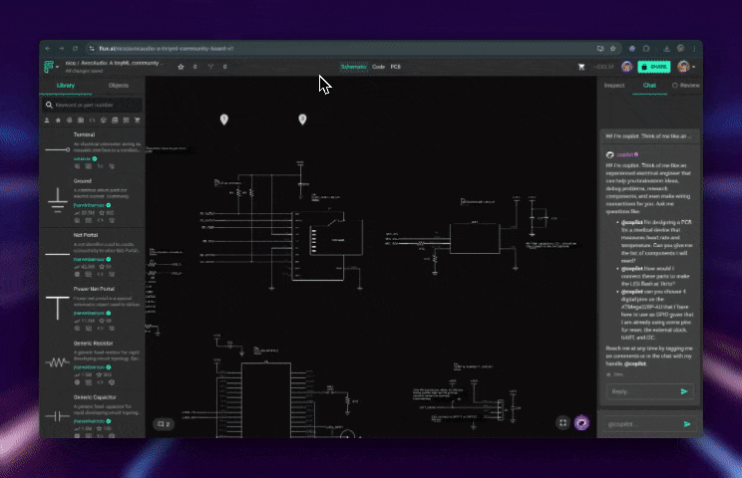This screenshot has width=742, height=478.
Task: Send the @copilot message arrow
Action: tap(687, 424)
